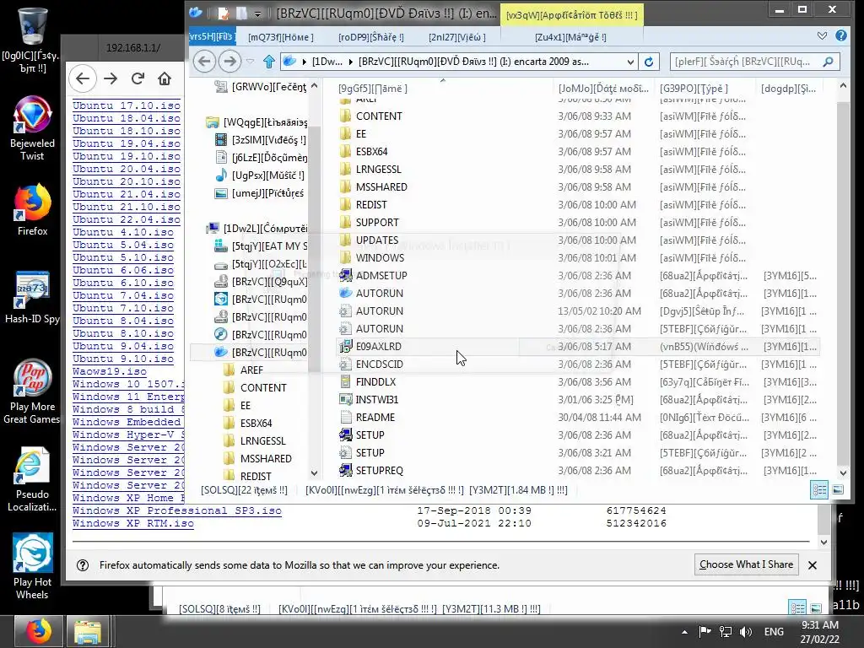Open Pseudo Localization desktop shortcut
The width and height of the screenshot is (864, 648).
[32, 480]
